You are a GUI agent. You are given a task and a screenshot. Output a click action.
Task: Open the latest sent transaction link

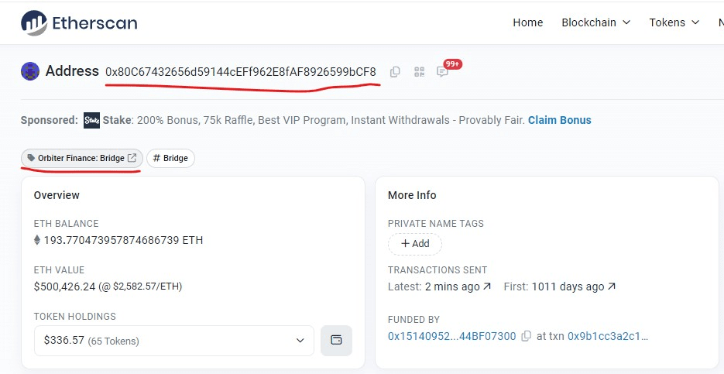pos(458,287)
